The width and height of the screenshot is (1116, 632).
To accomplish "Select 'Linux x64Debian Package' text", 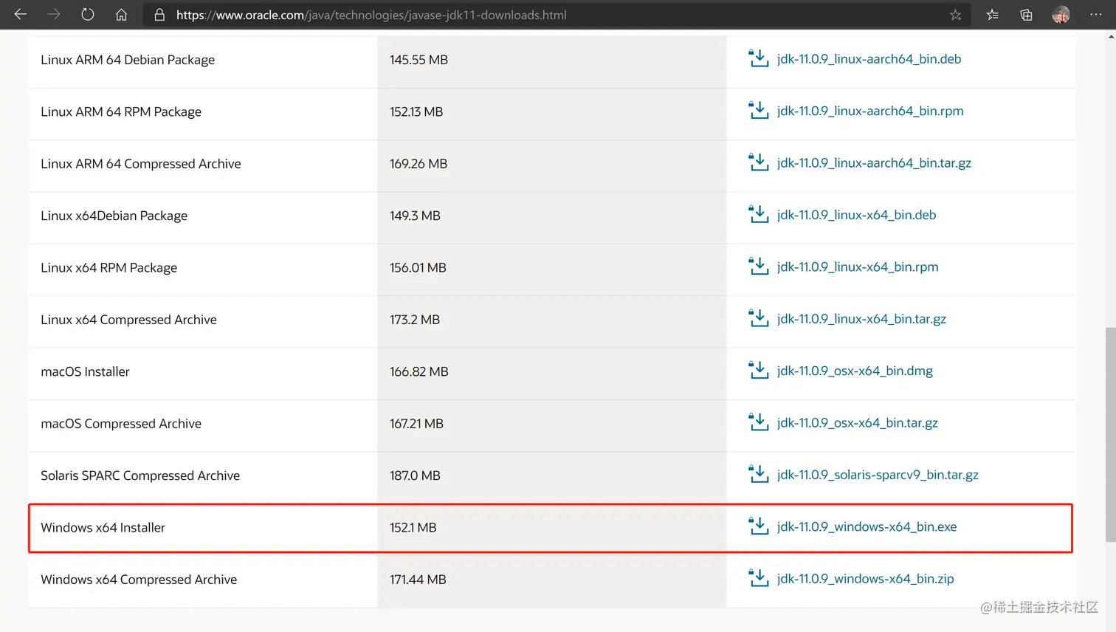I will tap(114, 216).
